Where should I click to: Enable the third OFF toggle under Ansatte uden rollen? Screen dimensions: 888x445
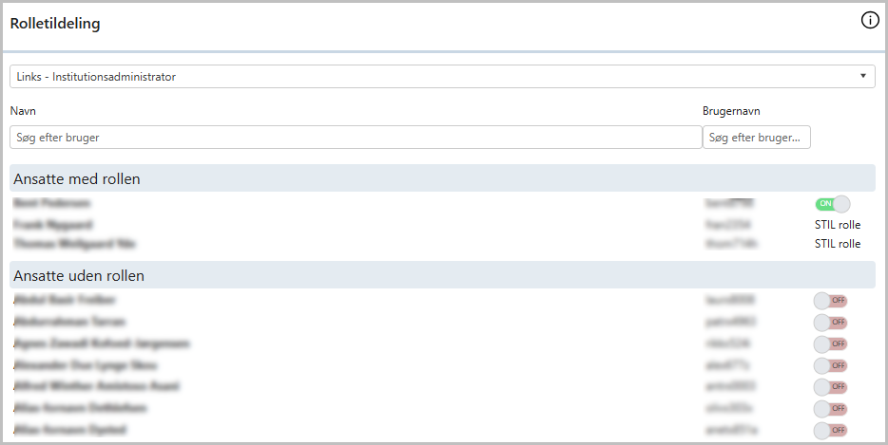pyautogui.click(x=830, y=343)
